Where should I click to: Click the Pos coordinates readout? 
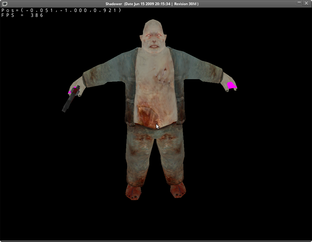point(61,10)
